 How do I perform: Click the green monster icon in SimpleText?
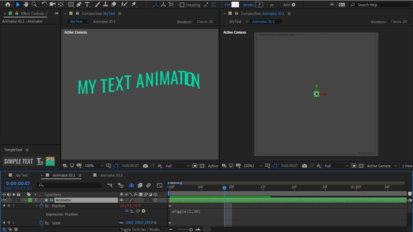tap(50, 161)
